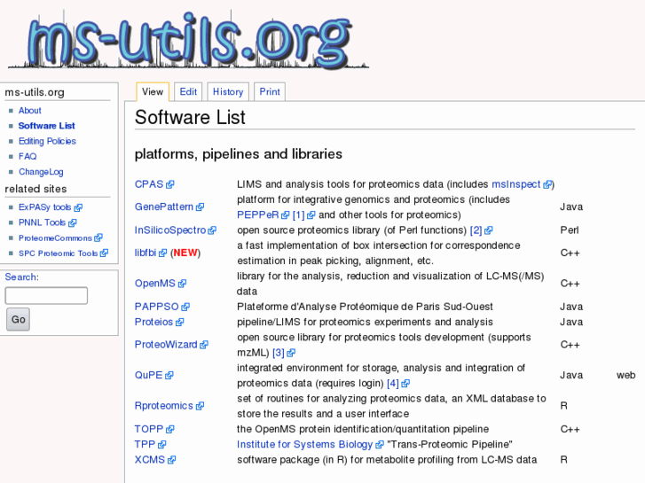Open ProteomeCommons related site

coord(55,238)
